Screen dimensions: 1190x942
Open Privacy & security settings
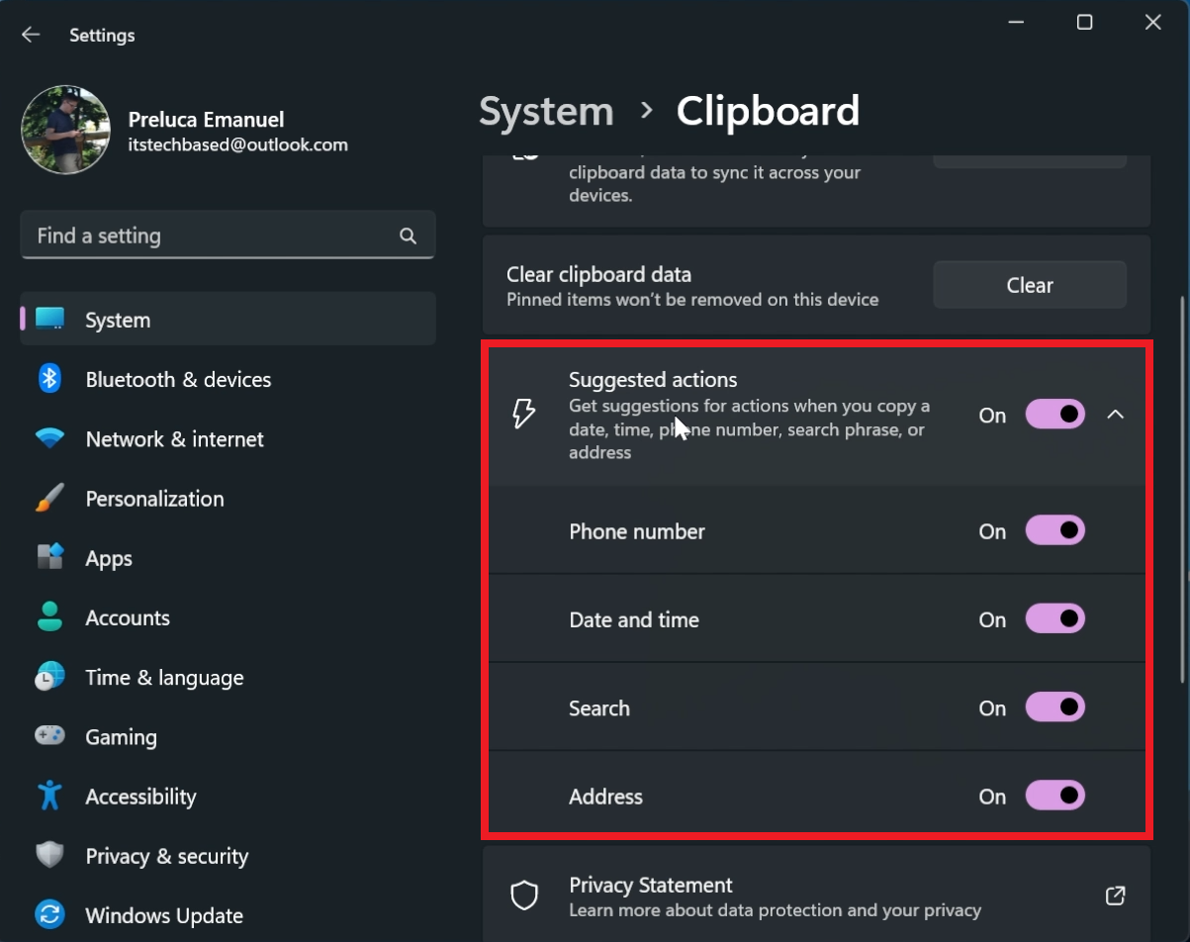coord(166,855)
